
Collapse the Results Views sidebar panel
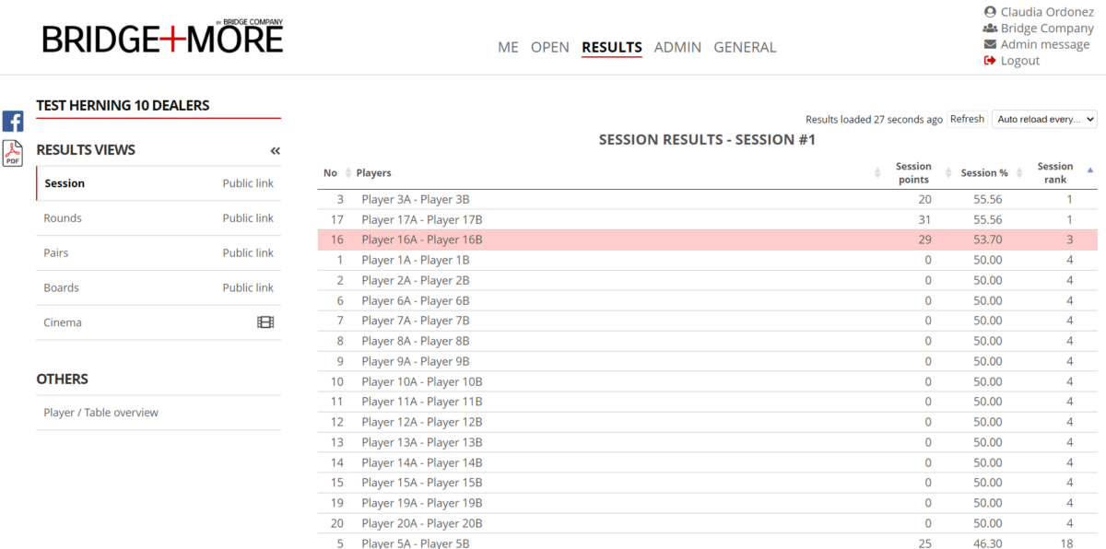click(x=275, y=151)
